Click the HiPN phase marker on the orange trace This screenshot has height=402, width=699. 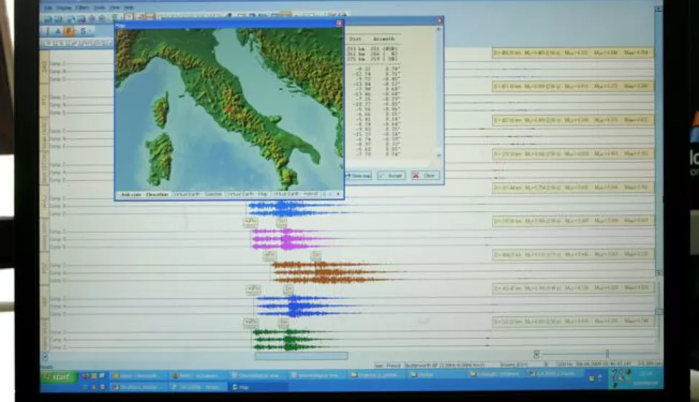[269, 255]
